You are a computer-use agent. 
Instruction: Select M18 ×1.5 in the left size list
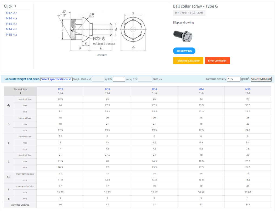coord(12,35)
